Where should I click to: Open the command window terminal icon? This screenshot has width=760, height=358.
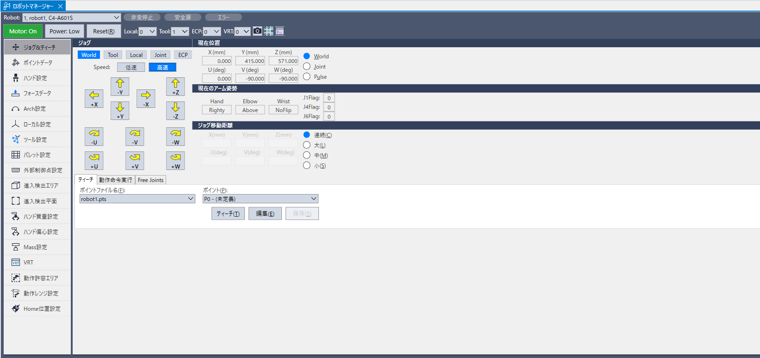(x=280, y=31)
